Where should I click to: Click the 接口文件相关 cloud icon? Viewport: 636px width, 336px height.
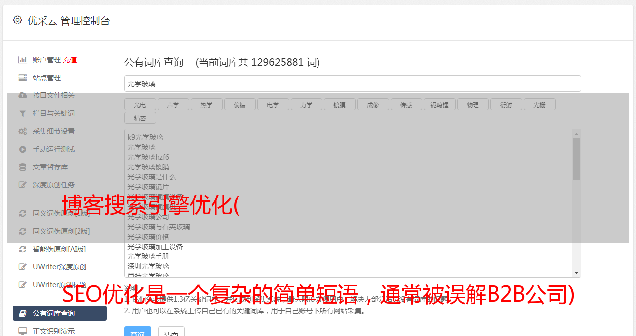[x=22, y=95]
